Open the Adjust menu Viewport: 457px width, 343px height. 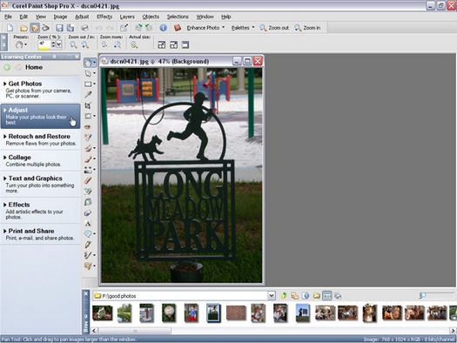coord(82,17)
